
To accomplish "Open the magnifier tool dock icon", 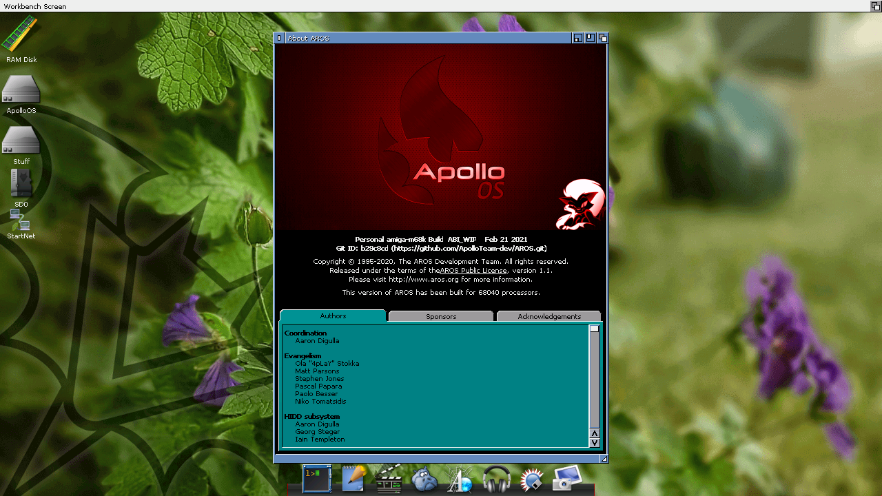I will coord(531,479).
